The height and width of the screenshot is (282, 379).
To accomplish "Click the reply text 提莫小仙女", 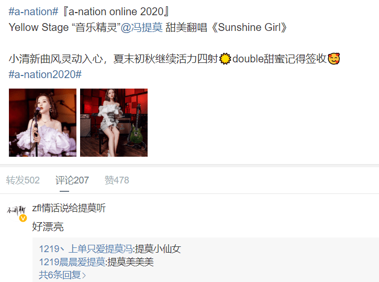I will pyautogui.click(x=158, y=249).
